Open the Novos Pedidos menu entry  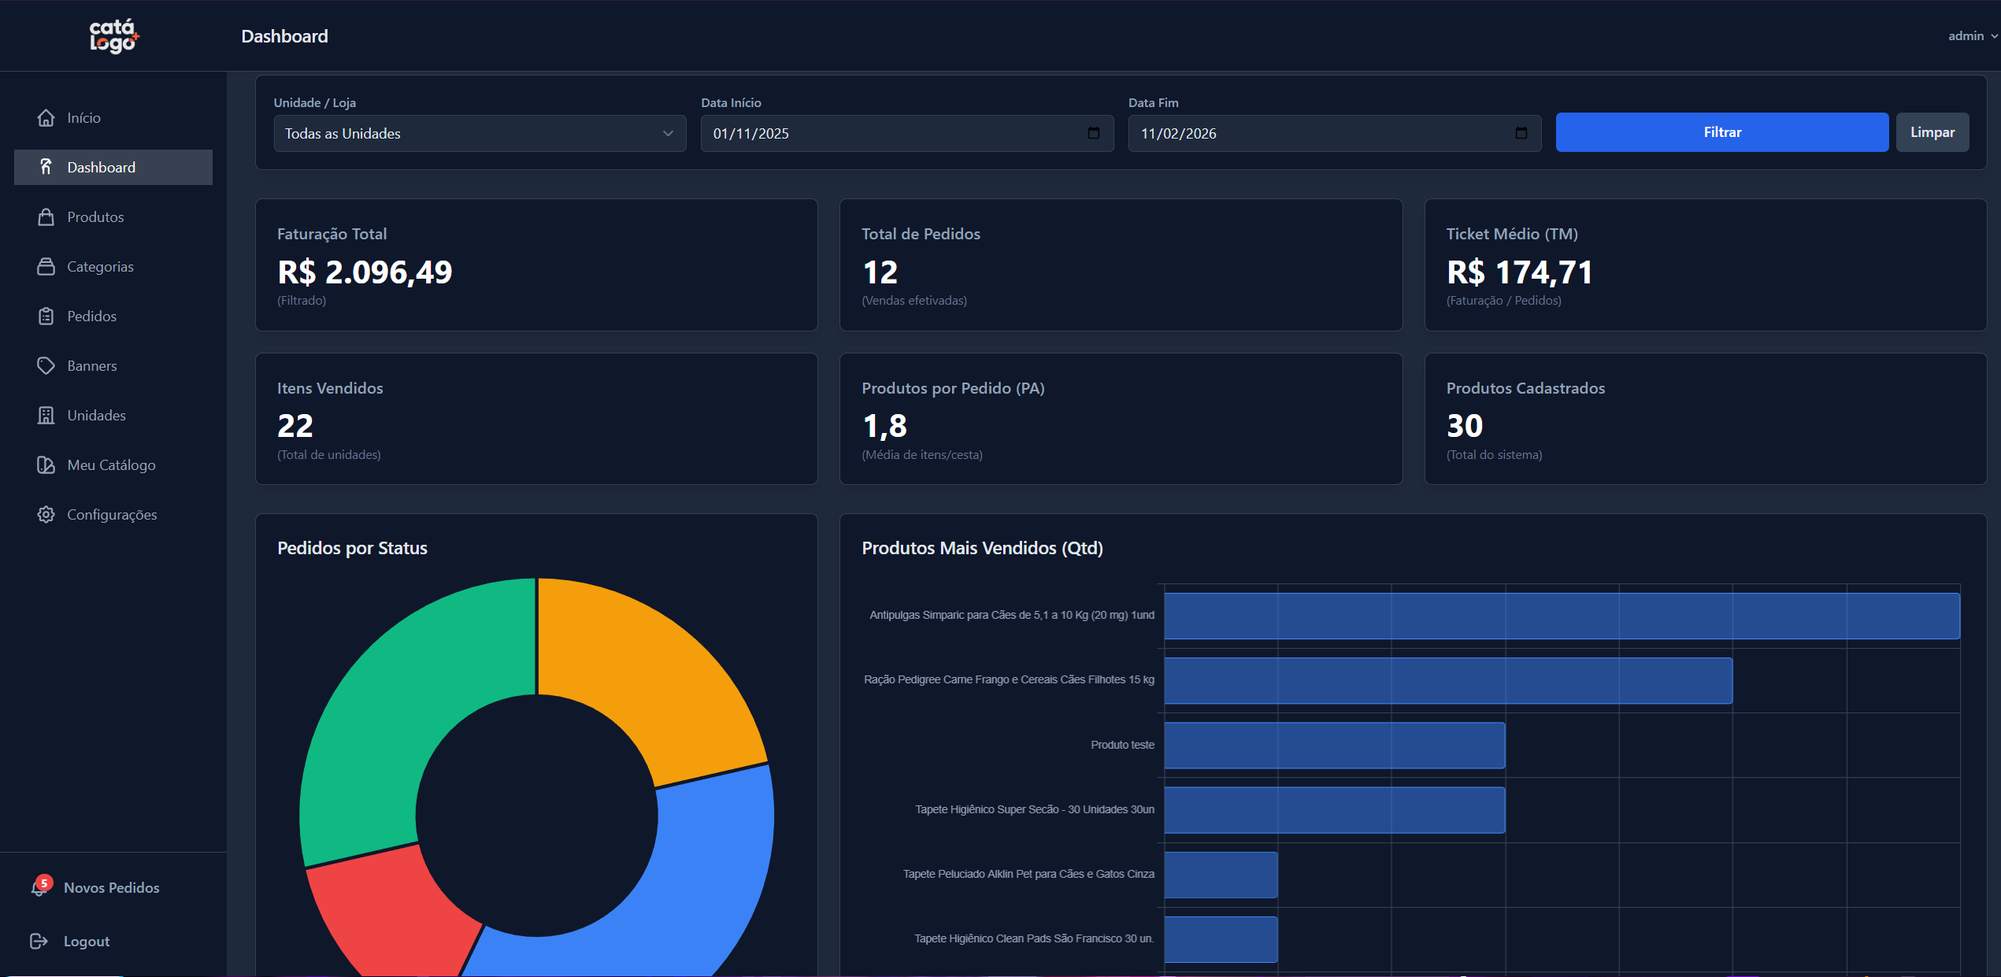tap(111, 887)
